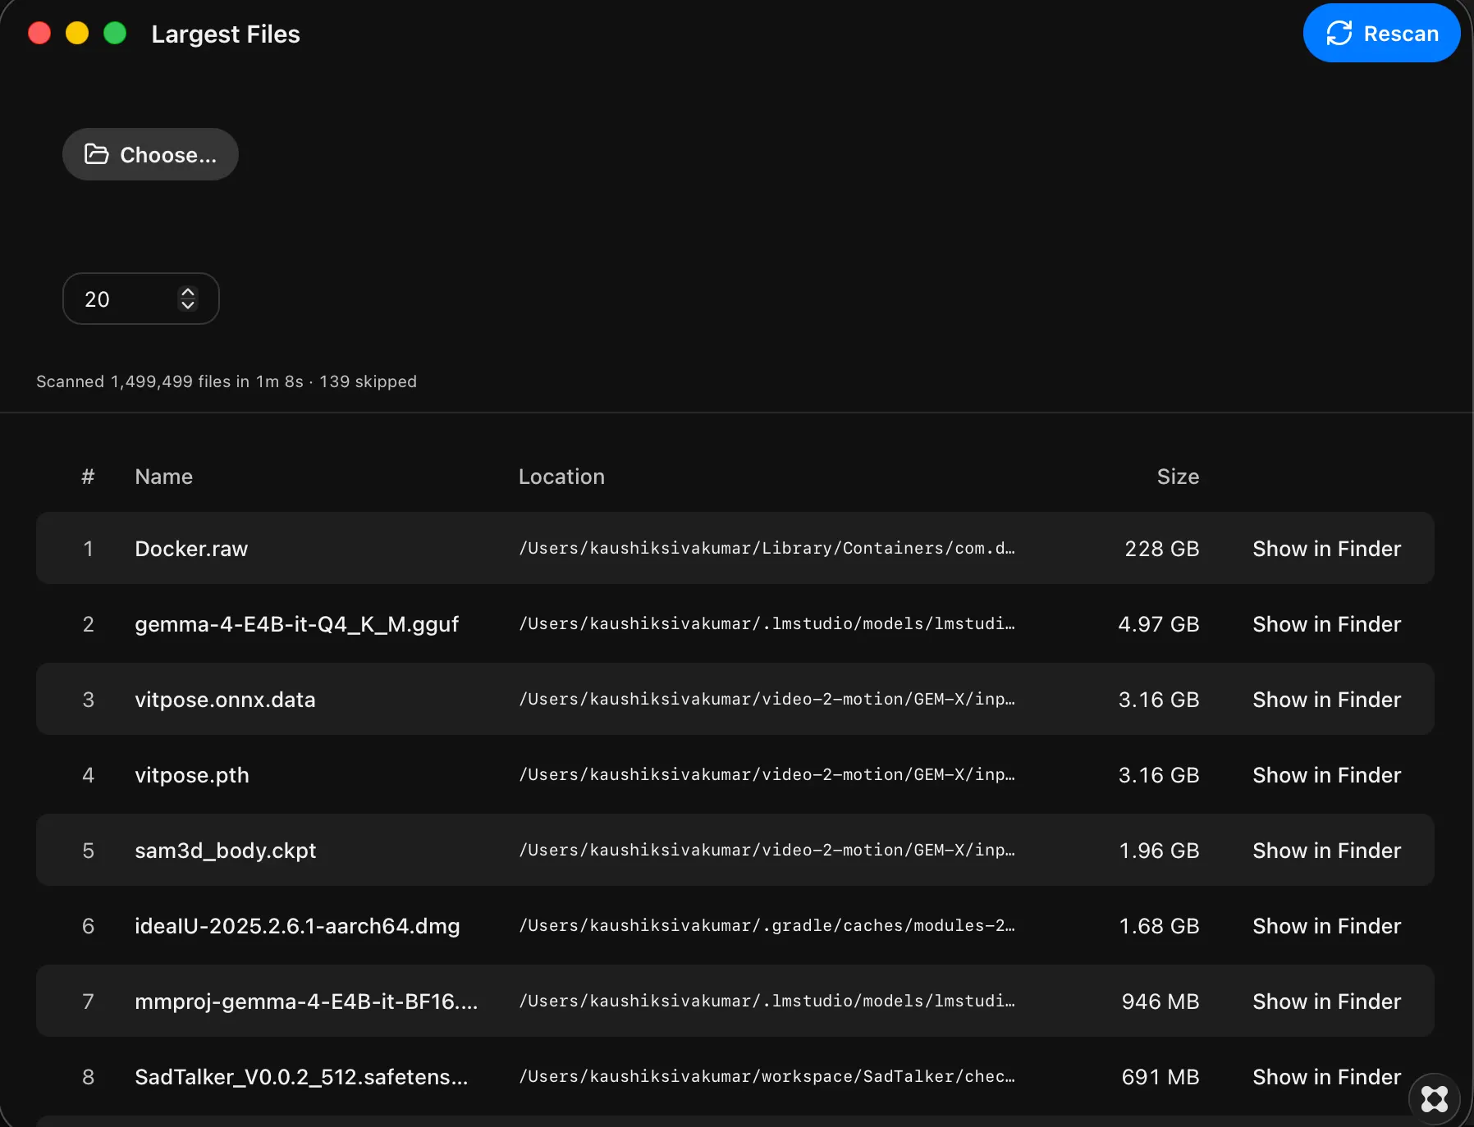Click the 691 MB size value

point(1160,1077)
